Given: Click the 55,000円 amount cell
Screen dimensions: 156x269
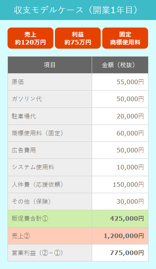Looking at the screenshot, I should coord(120,82).
